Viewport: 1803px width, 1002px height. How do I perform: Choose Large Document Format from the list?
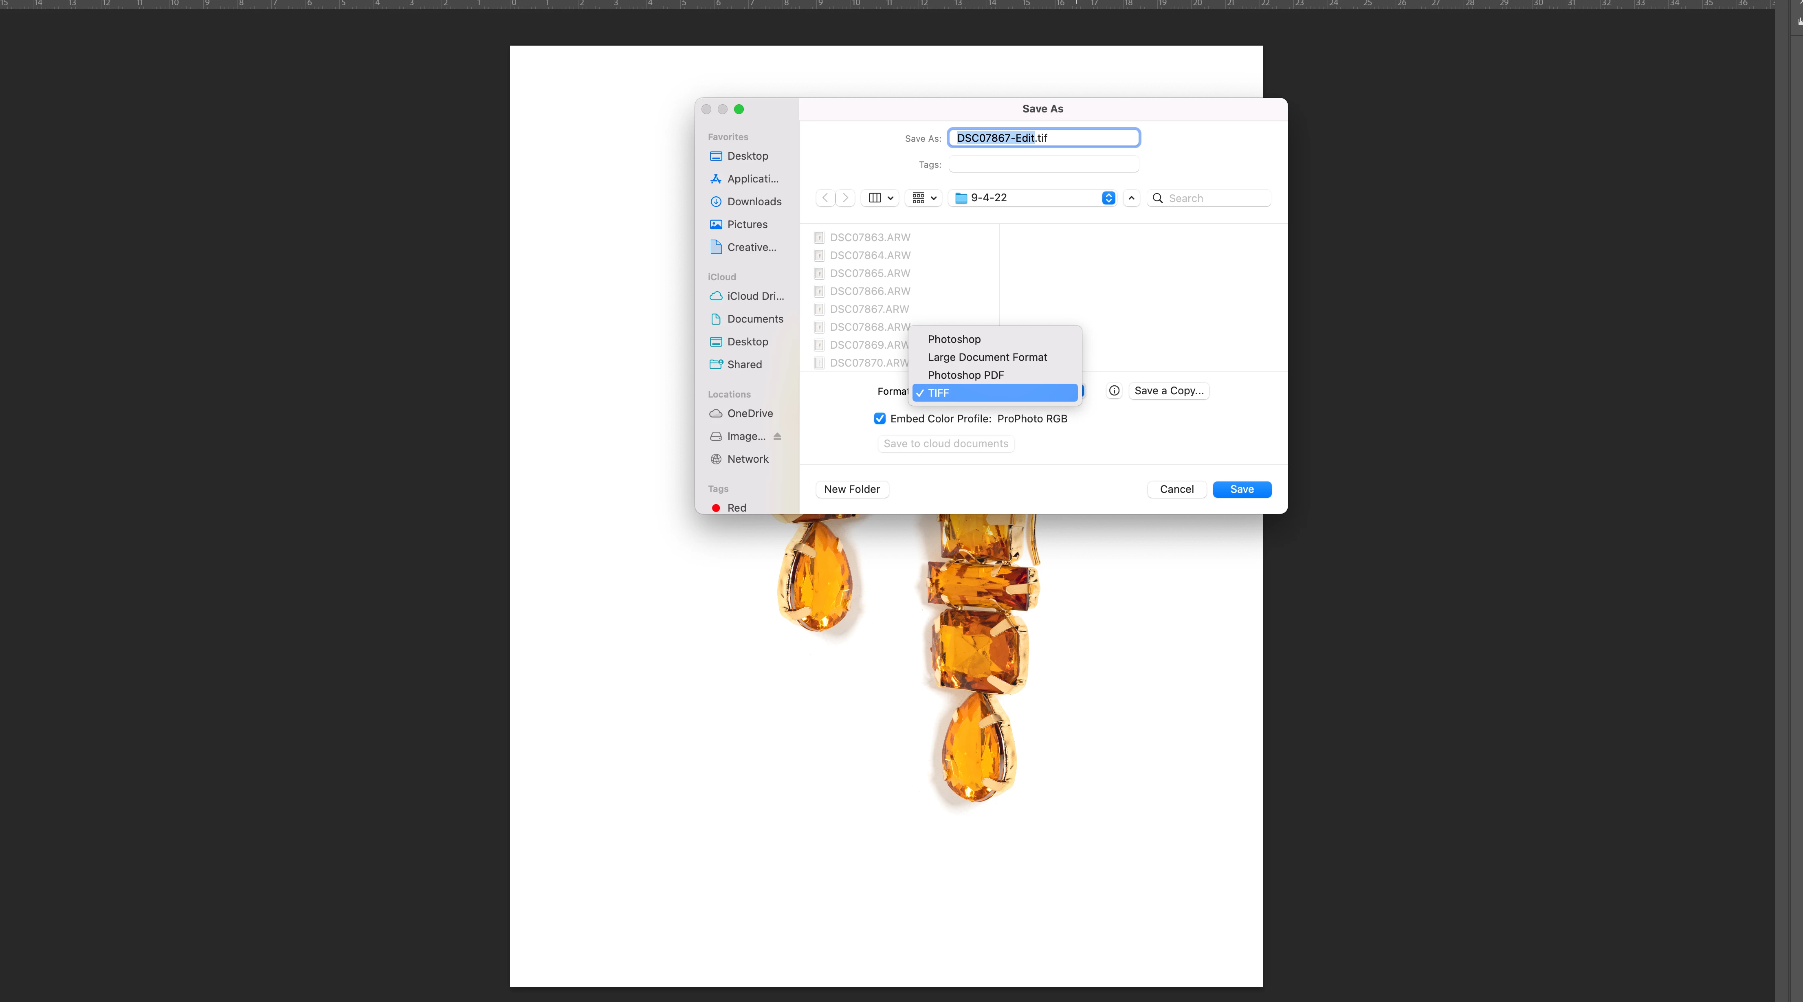tap(987, 357)
